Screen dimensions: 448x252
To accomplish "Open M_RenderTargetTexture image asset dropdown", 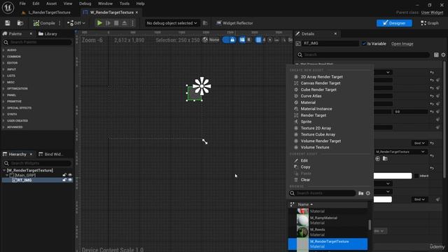I will [401, 152].
